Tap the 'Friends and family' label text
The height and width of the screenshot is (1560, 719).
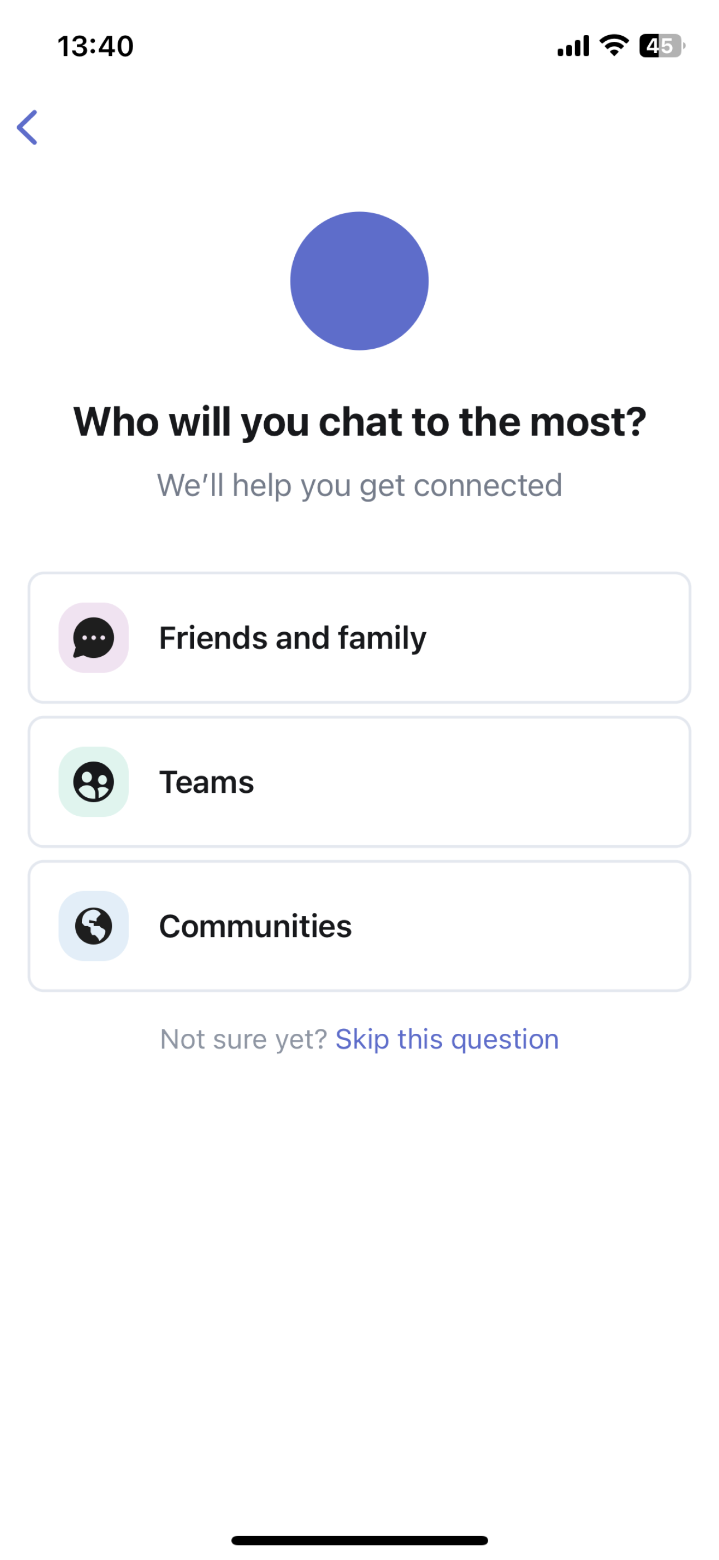(293, 638)
